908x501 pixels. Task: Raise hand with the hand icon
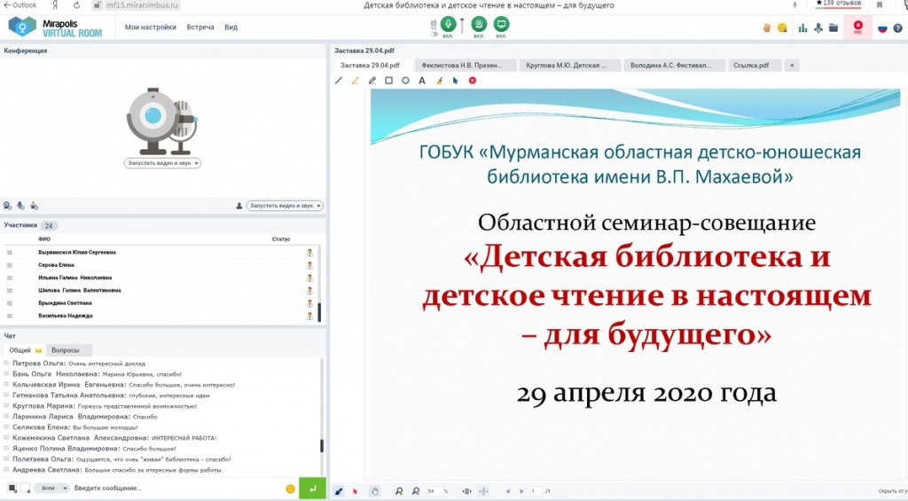tap(767, 27)
